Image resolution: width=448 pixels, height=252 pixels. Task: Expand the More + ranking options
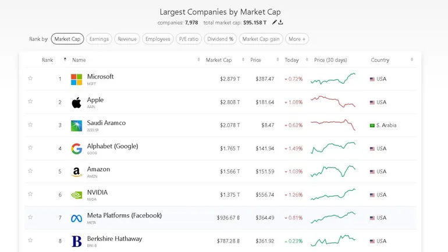[x=297, y=39]
